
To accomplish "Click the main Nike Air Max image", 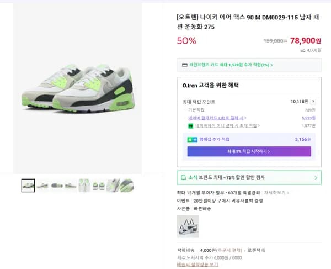I will tap(77, 88).
